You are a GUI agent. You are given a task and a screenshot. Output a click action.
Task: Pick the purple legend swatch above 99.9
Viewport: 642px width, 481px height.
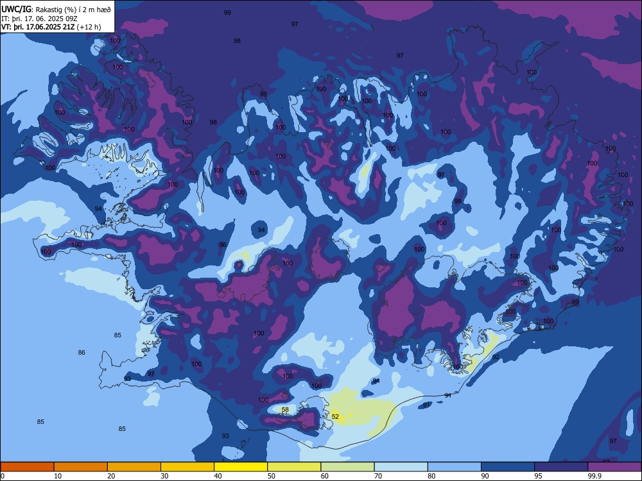coord(614,467)
